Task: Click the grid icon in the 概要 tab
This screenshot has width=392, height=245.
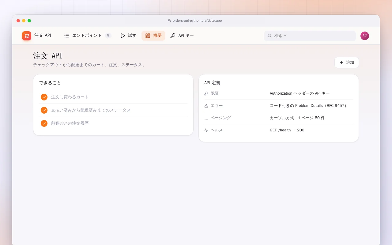Action: point(148,36)
